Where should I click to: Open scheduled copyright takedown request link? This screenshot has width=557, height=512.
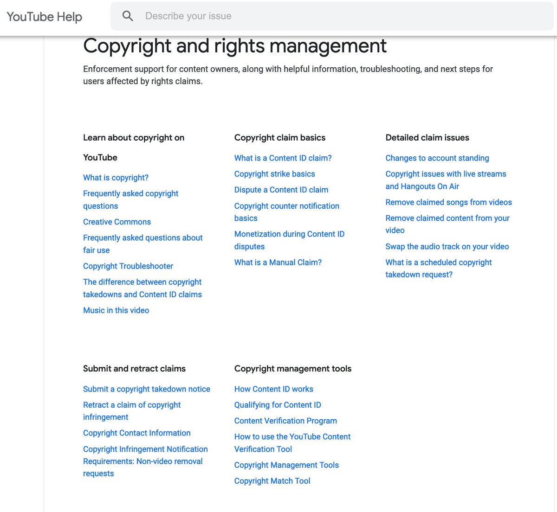coord(439,269)
